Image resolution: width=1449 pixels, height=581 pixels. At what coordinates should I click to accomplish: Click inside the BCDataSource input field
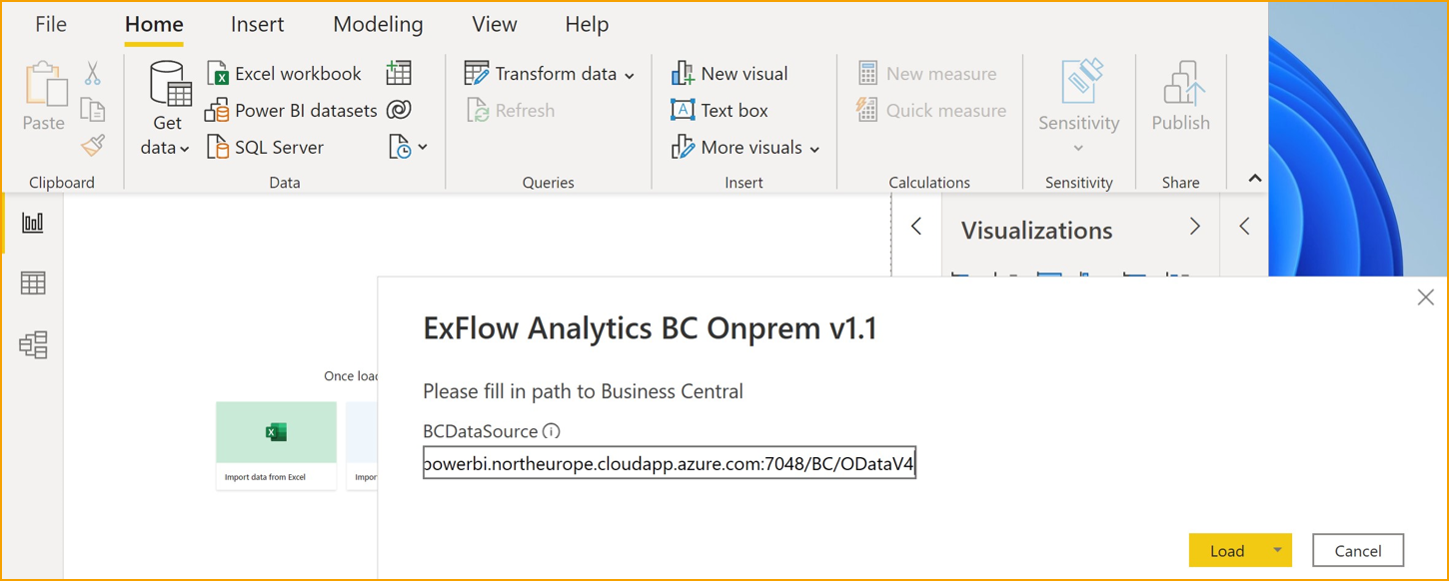pos(670,461)
